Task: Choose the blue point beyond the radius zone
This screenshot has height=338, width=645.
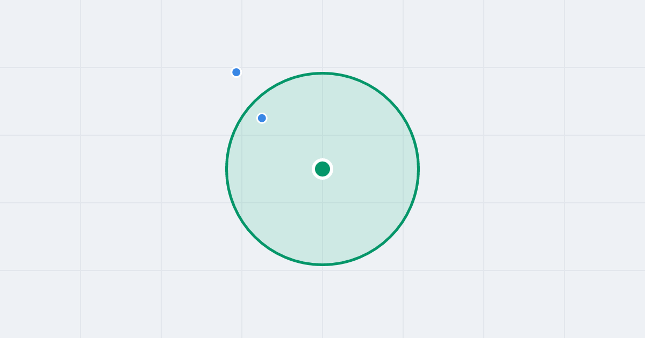Action: tap(236, 72)
